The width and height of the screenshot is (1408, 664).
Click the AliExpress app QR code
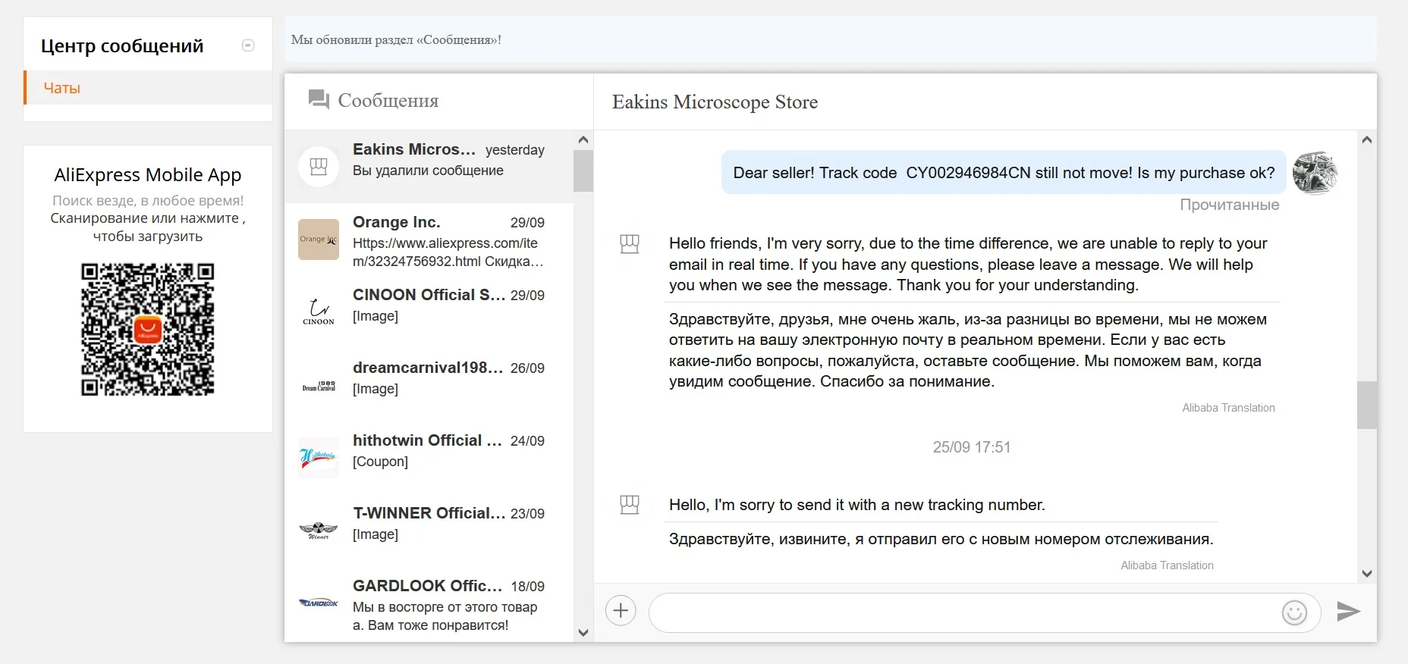tap(148, 330)
